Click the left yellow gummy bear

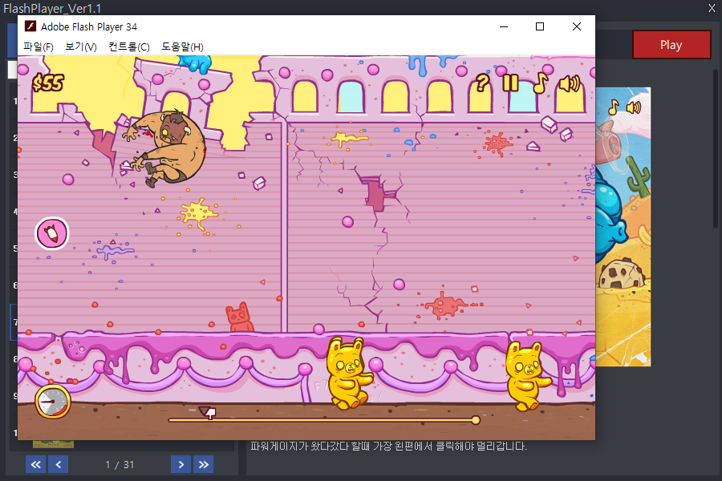(349, 373)
